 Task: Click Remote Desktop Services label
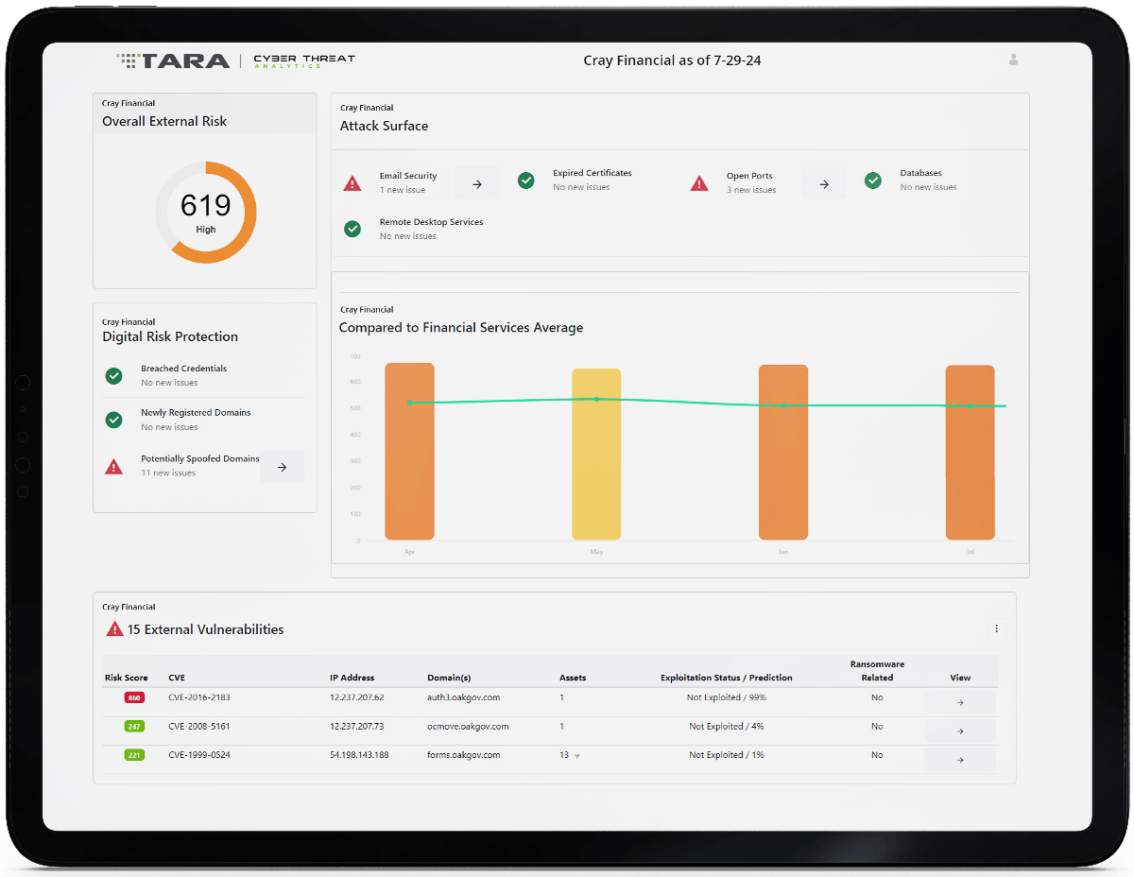click(431, 222)
